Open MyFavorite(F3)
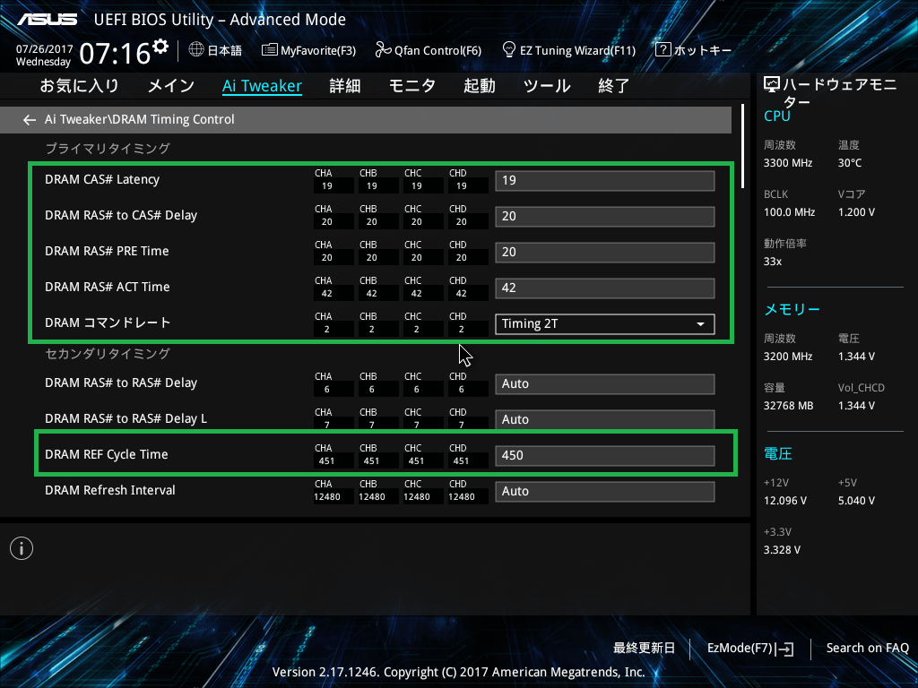This screenshot has height=688, width=918. pyautogui.click(x=309, y=50)
